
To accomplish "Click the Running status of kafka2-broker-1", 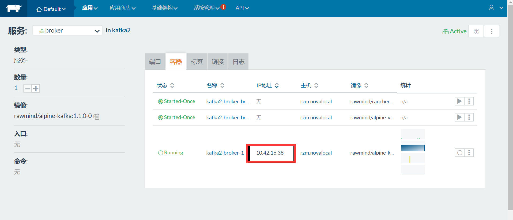I will tap(171, 152).
